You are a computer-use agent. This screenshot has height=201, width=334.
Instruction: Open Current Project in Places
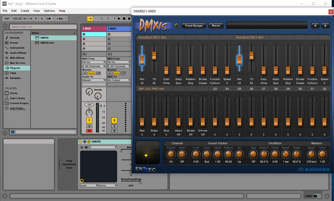point(19,103)
